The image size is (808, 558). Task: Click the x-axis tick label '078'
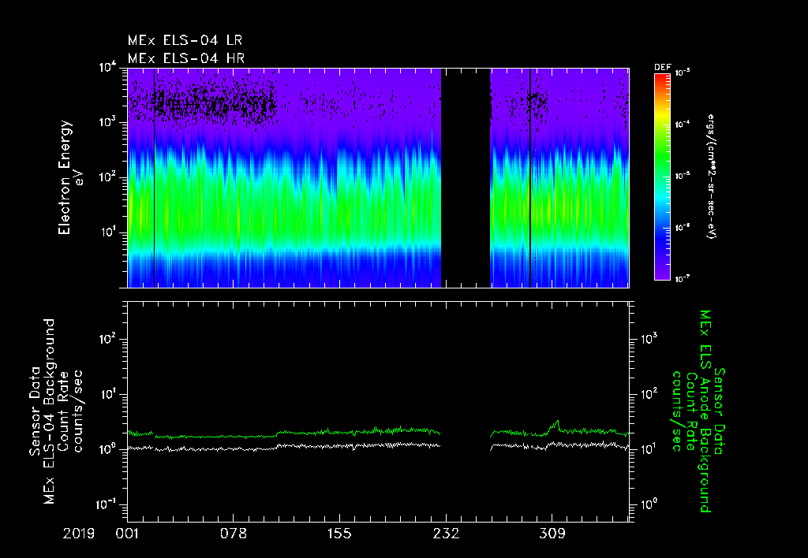pyautogui.click(x=234, y=534)
